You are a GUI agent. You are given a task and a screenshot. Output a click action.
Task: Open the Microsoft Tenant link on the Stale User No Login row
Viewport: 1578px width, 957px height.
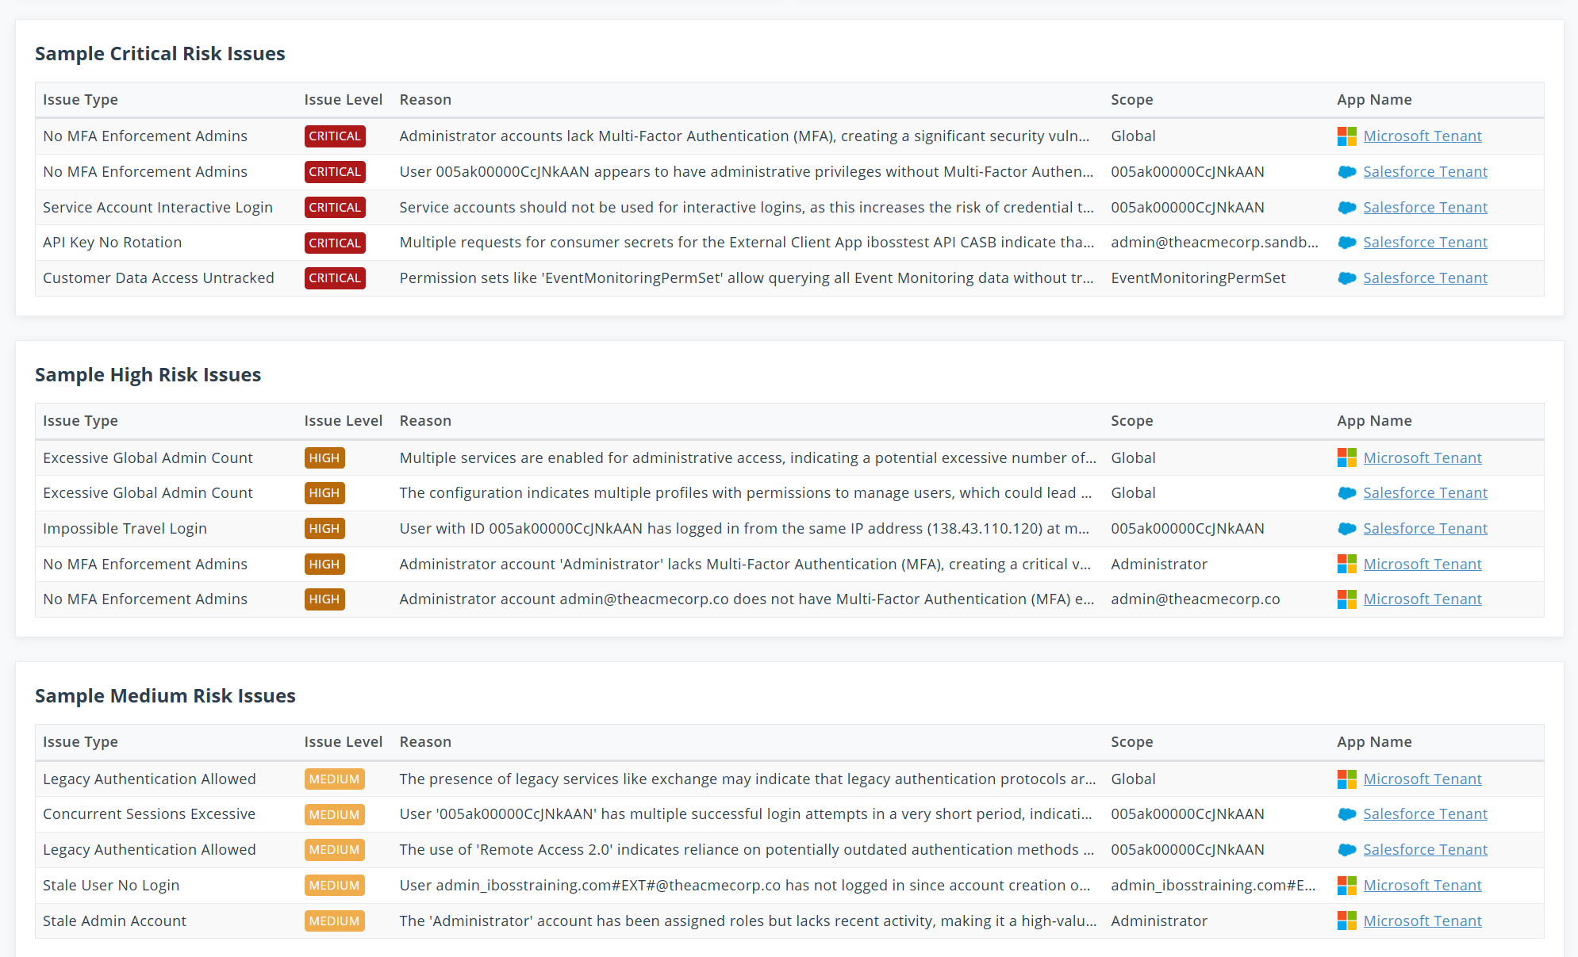pos(1423,885)
